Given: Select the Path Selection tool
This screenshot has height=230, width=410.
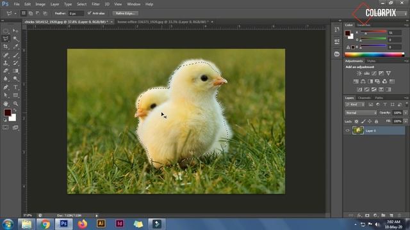Looking at the screenshot, I should [x=6, y=95].
